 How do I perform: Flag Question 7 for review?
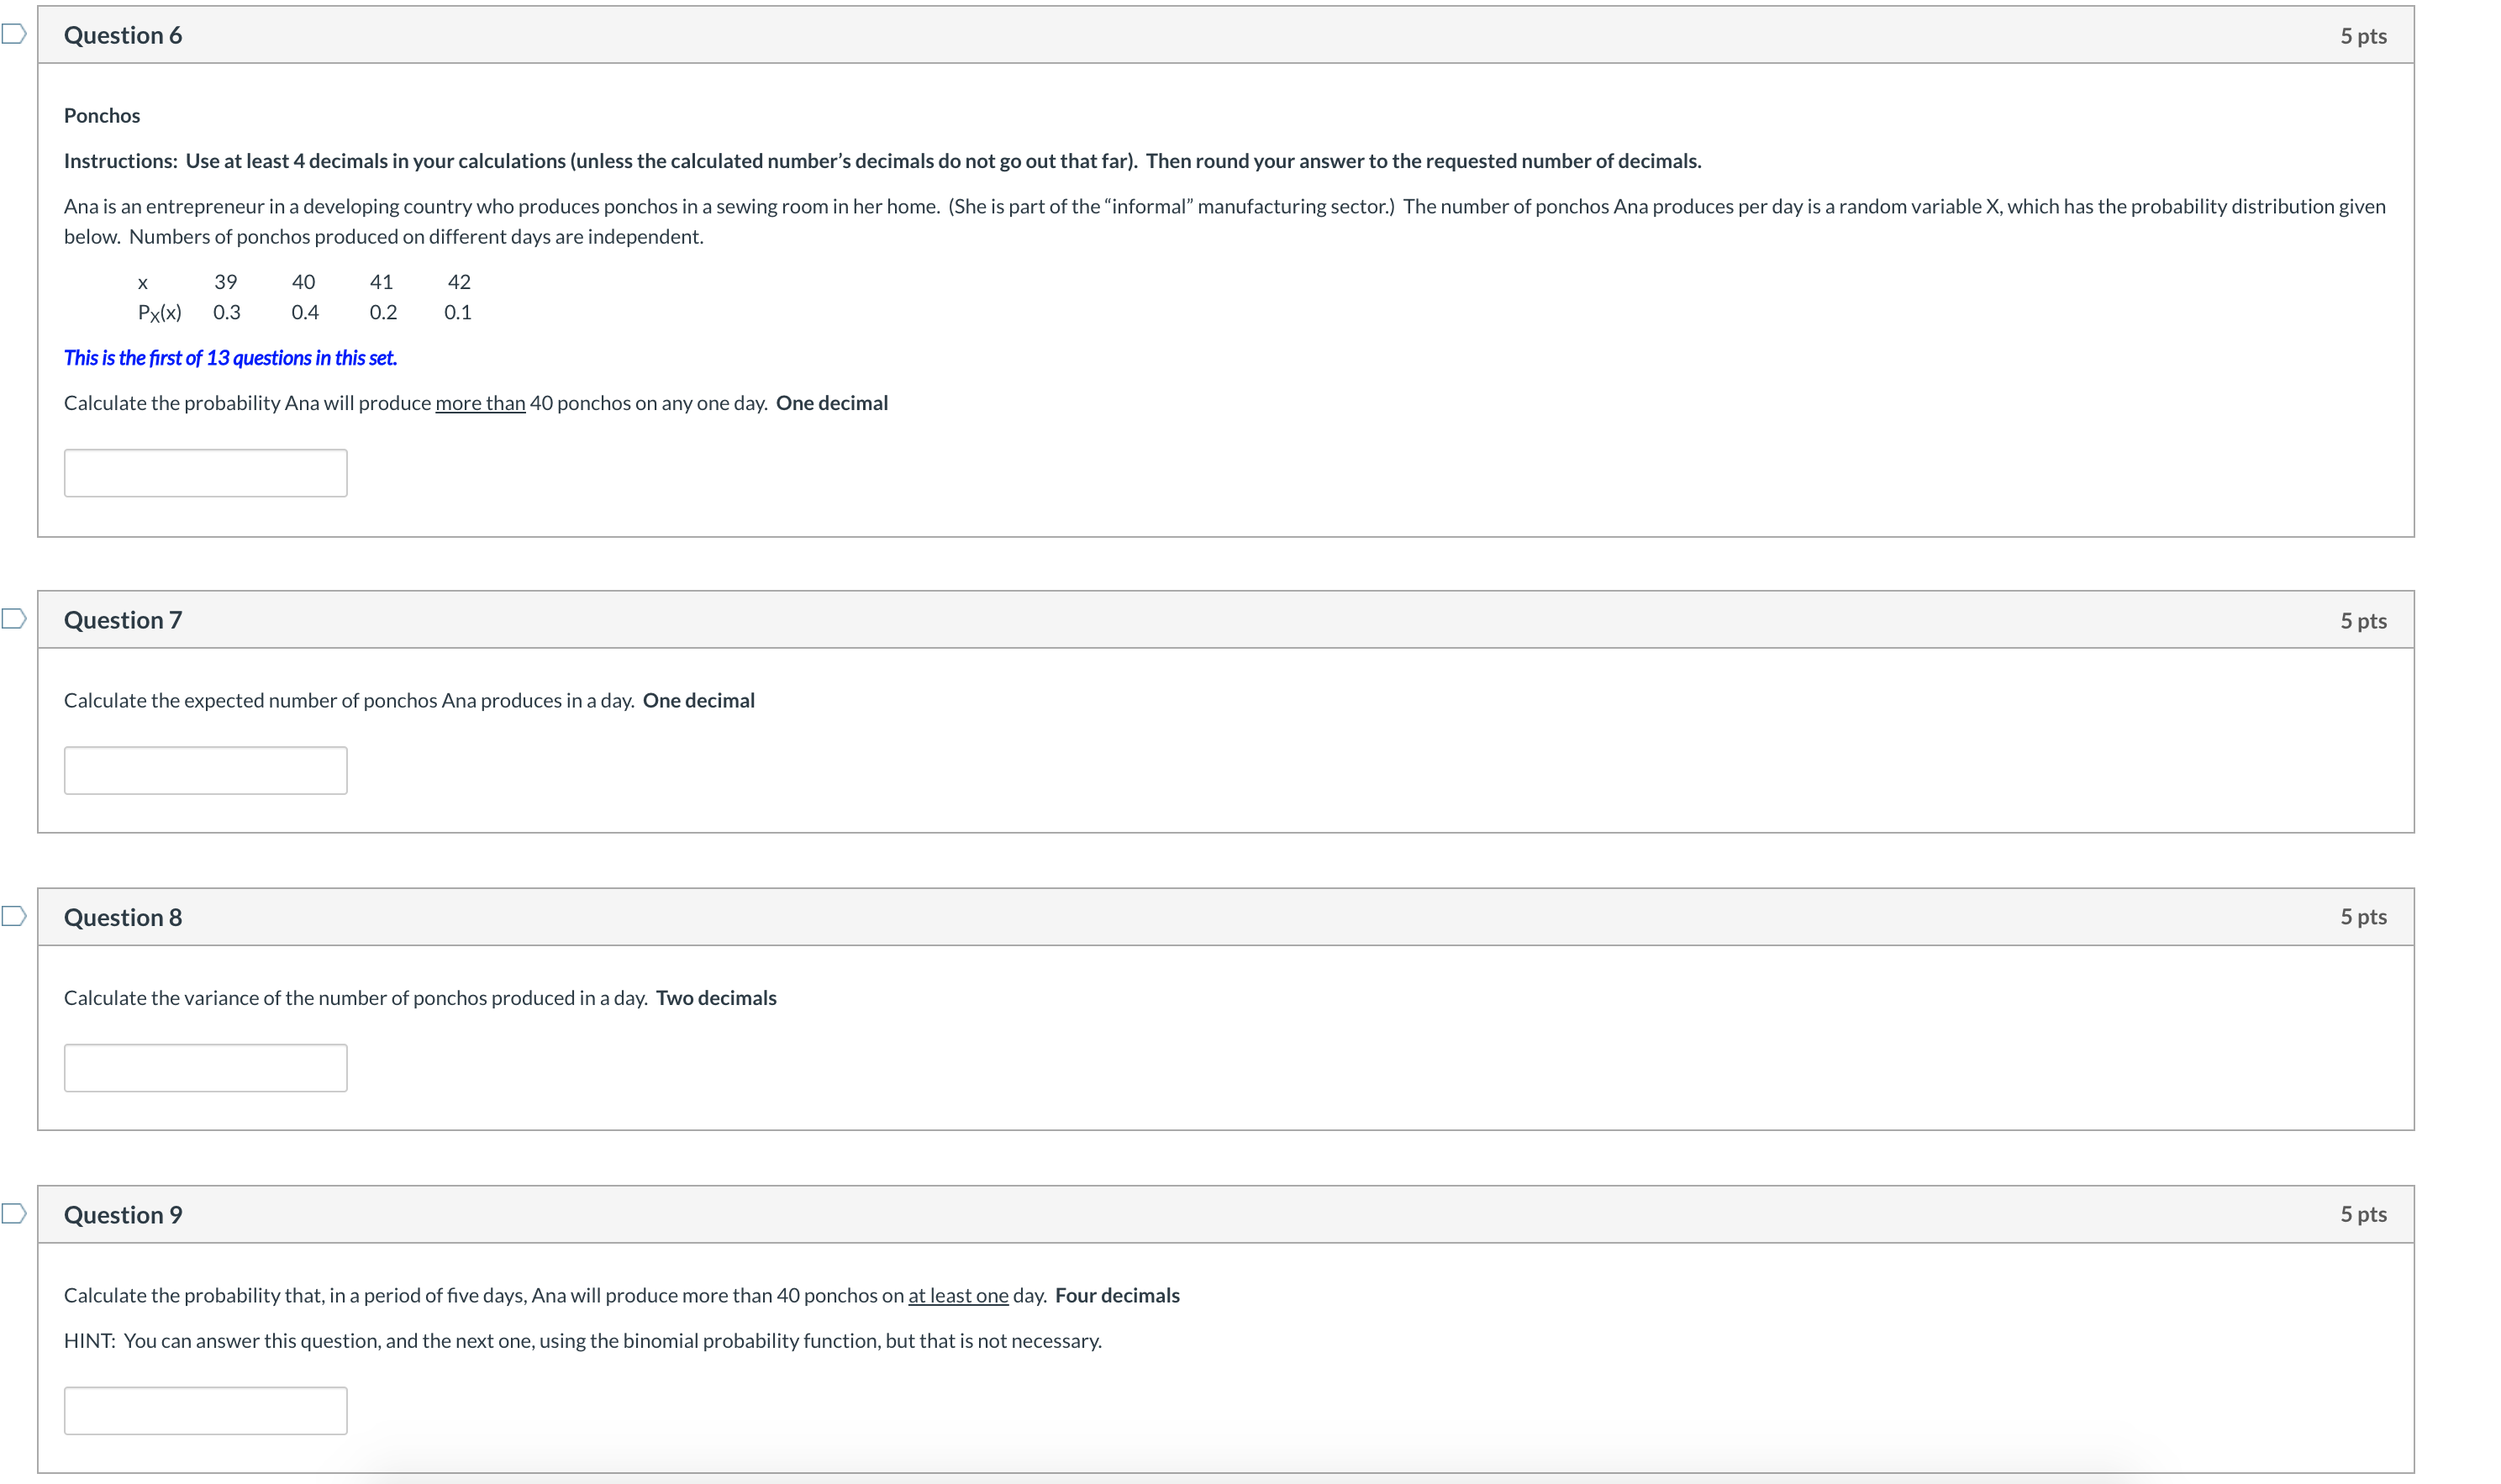[x=13, y=619]
